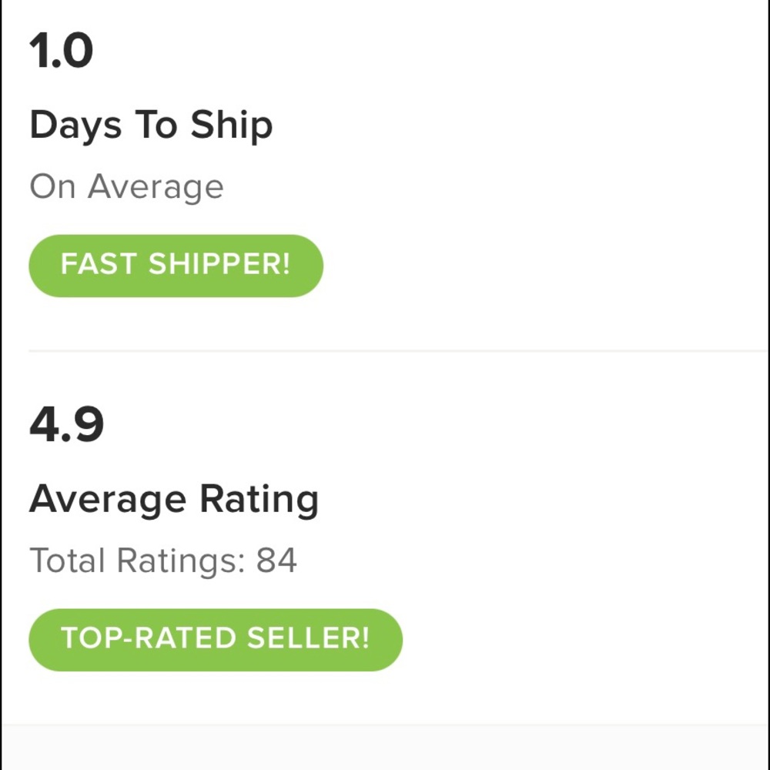Tap the FAST SHIPPER! green badge

pos(176,266)
